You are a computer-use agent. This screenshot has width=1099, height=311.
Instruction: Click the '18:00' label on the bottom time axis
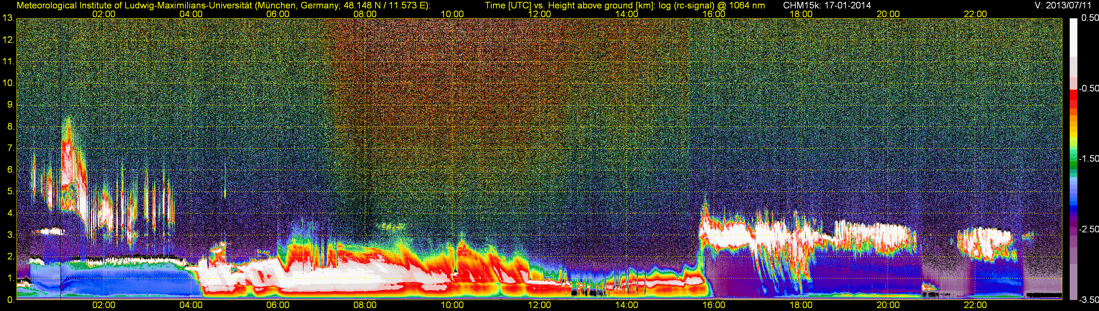click(801, 305)
